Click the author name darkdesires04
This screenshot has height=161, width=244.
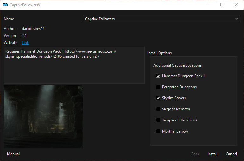click(33, 29)
